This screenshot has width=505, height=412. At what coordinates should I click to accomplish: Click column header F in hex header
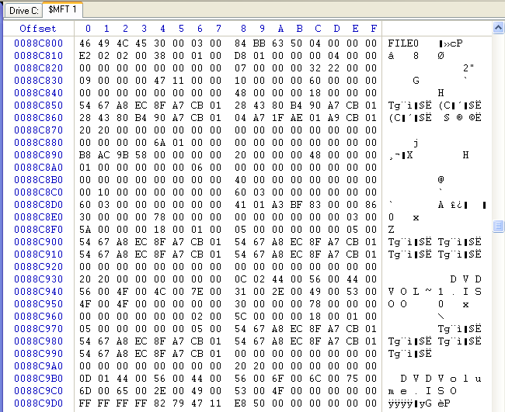pos(374,29)
